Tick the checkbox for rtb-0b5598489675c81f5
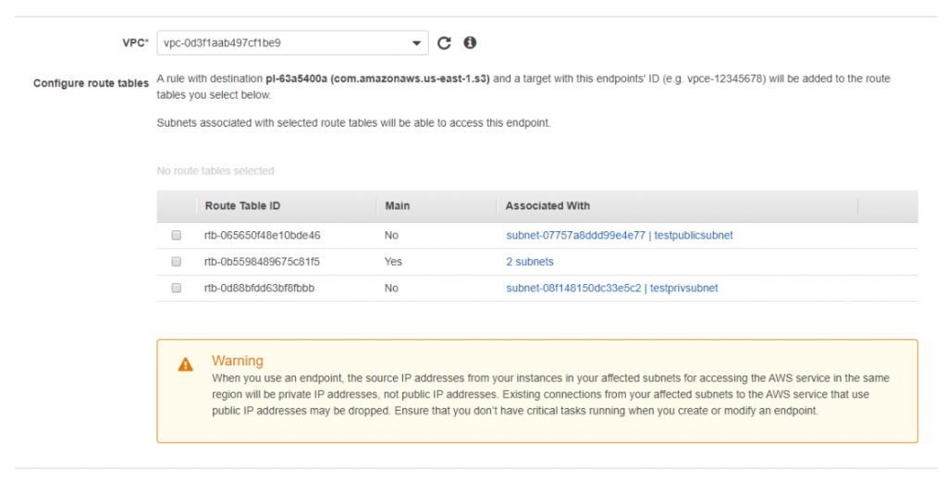This screenshot has width=947, height=481. pyautogui.click(x=176, y=262)
